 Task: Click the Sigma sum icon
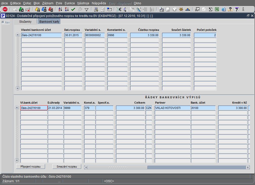click(210, 9)
